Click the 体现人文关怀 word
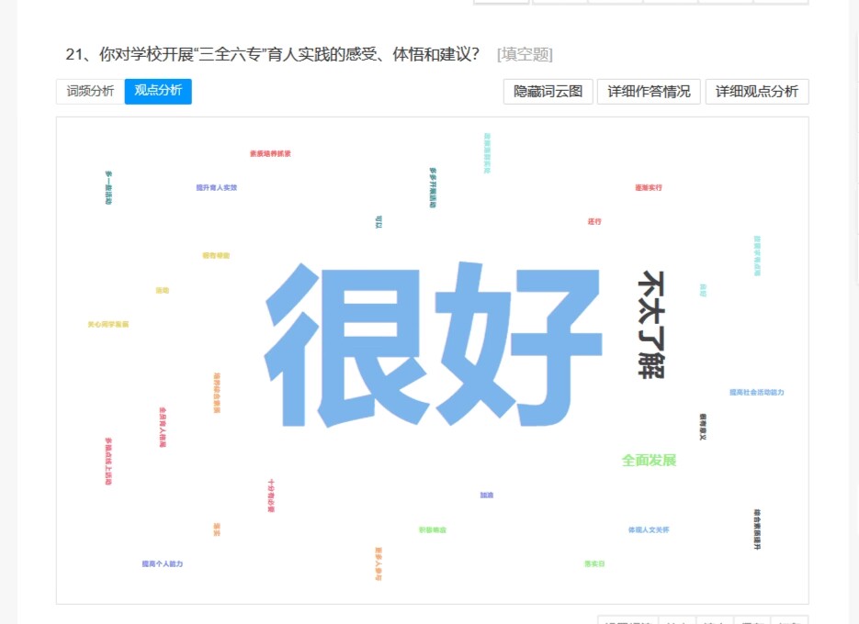This screenshot has width=859, height=624. click(649, 529)
